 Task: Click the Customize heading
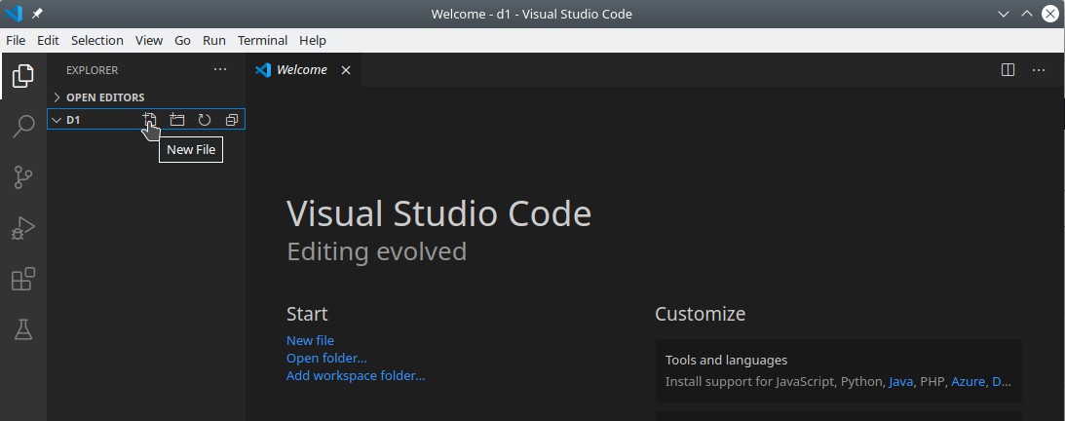[x=701, y=314]
